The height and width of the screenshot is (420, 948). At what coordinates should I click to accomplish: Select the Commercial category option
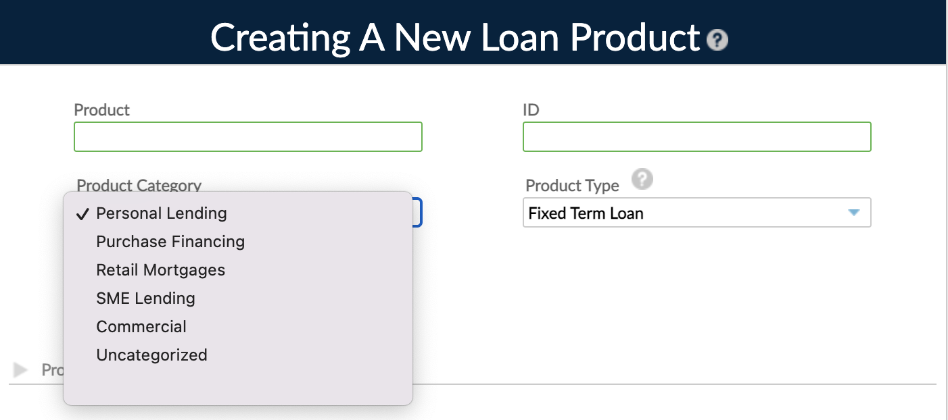[x=141, y=327]
